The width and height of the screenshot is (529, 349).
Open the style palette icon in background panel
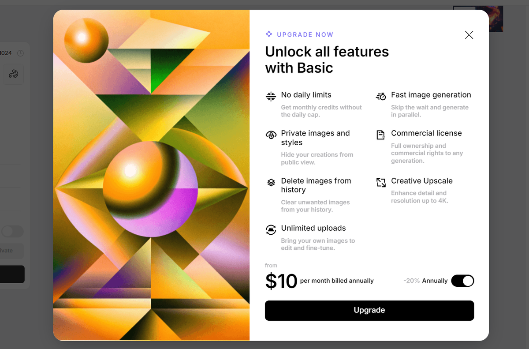pyautogui.click(x=13, y=74)
